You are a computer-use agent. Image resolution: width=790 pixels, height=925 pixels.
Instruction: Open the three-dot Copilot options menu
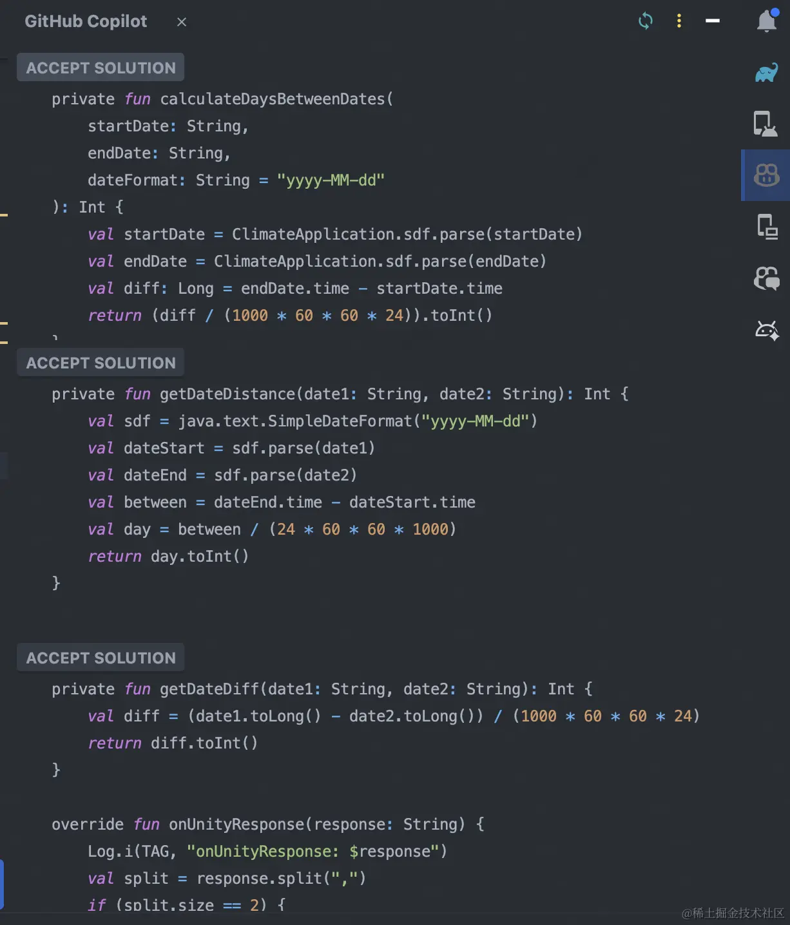679,21
